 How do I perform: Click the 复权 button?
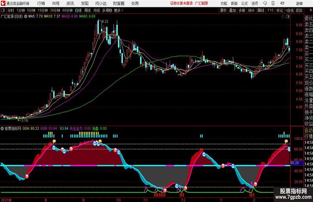click(x=224, y=10)
